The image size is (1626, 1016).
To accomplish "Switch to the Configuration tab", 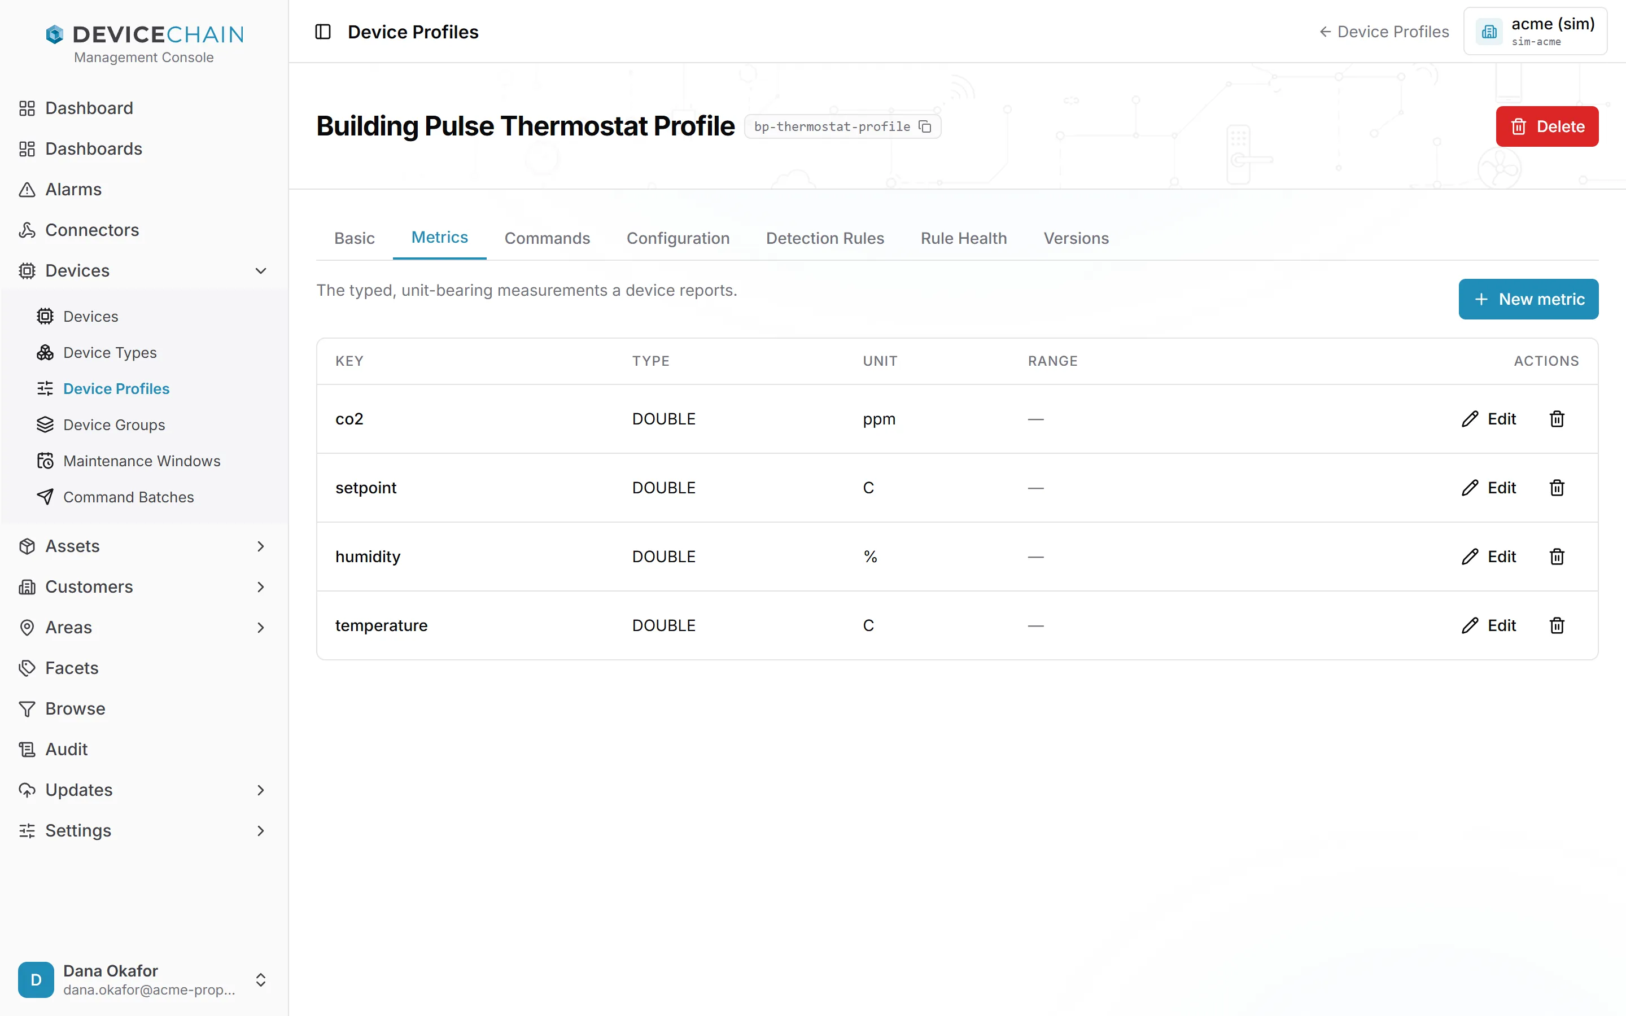I will point(678,238).
